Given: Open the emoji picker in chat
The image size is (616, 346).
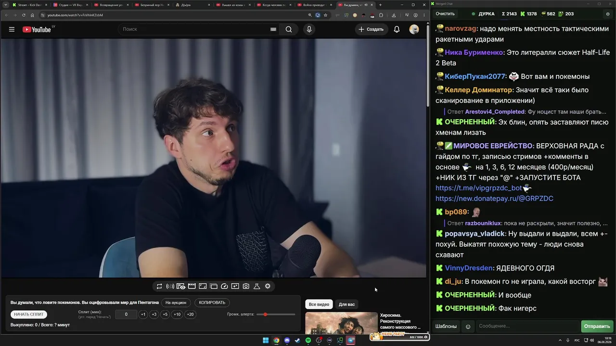Looking at the screenshot, I should click(468, 327).
